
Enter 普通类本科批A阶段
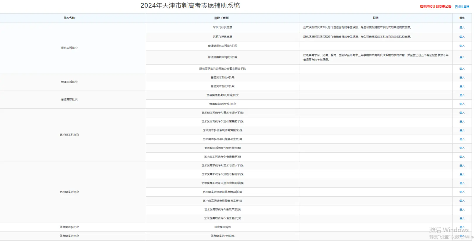coord(462,77)
